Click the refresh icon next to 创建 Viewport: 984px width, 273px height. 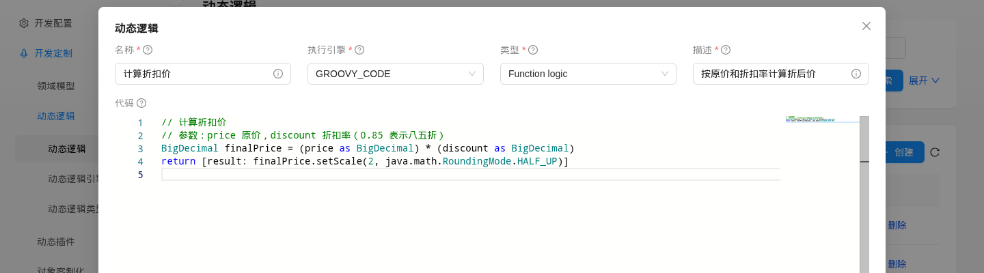coord(935,152)
